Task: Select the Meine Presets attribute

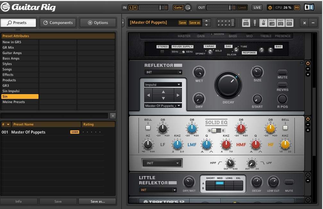Action: coord(20,102)
